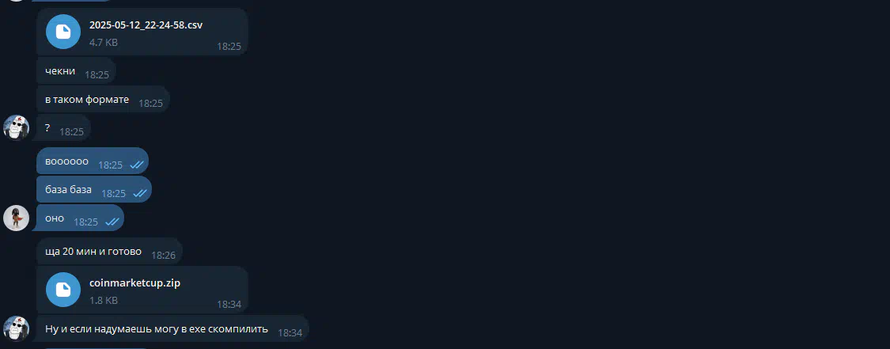The width and height of the screenshot is (890, 349).
Task: Open the coinmarketcup.zip file name
Action: tap(135, 283)
